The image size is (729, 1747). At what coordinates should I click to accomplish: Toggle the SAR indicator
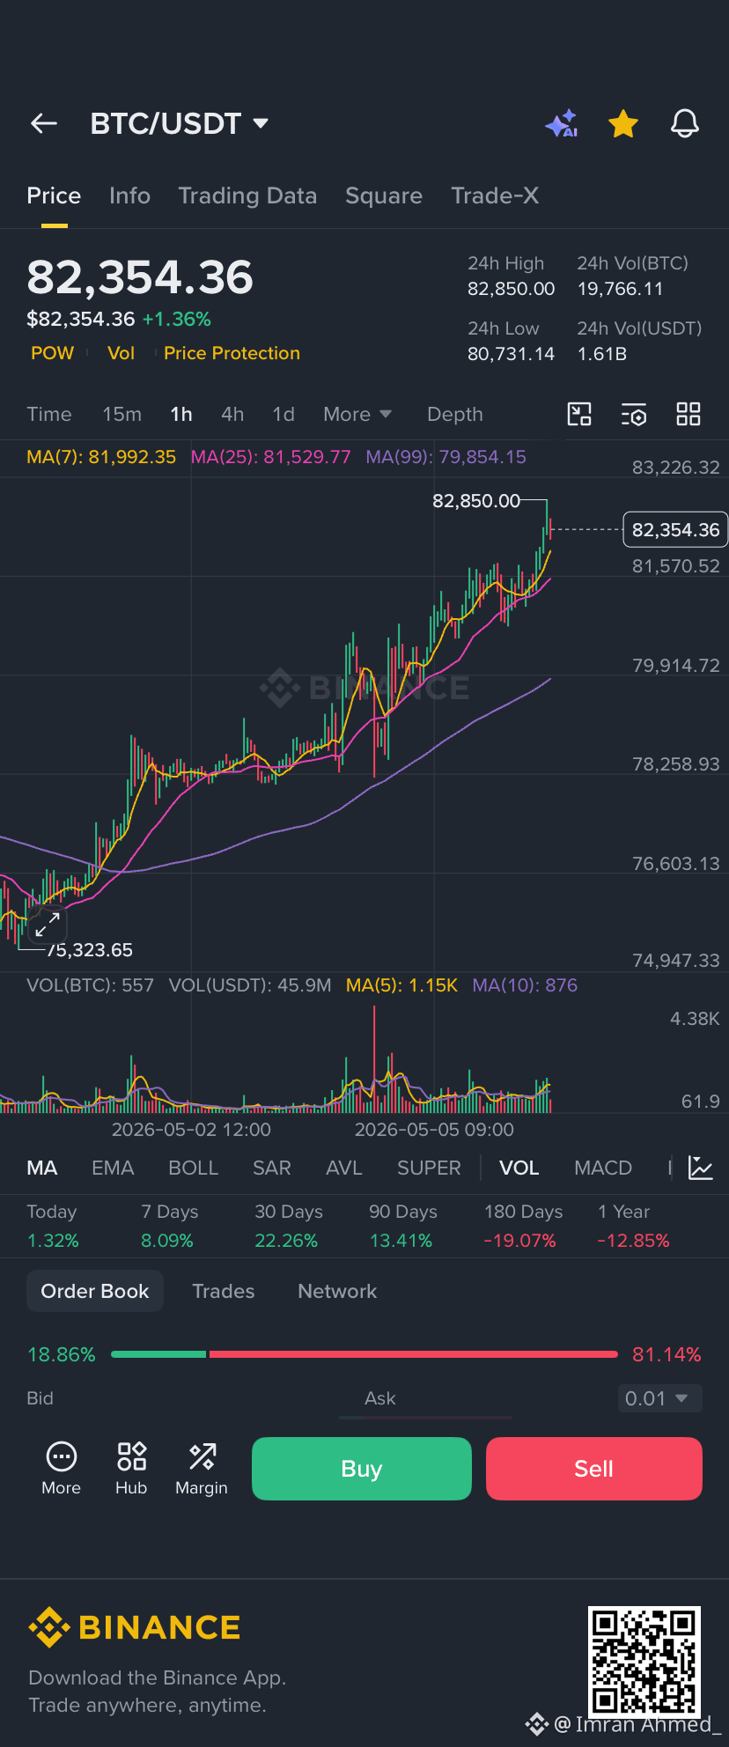(272, 1168)
